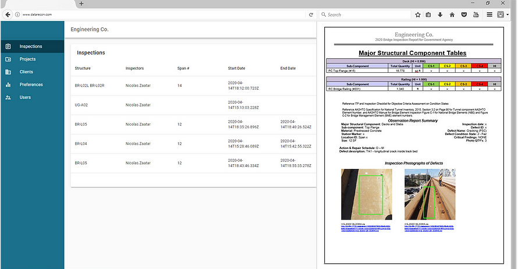Select the BR-L02L BR-L02R structure row
The image size is (518, 269).
point(193,86)
